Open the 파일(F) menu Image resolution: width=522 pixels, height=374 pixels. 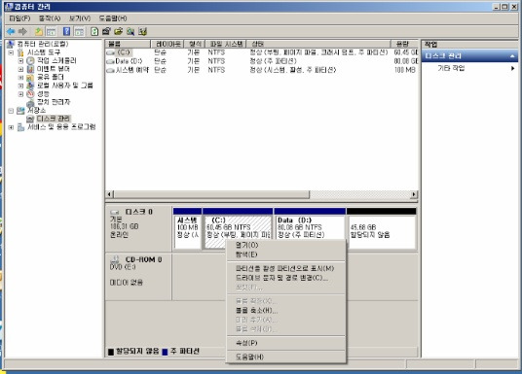(19, 18)
